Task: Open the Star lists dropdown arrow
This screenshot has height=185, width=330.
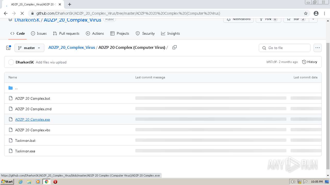Action: 313,20
